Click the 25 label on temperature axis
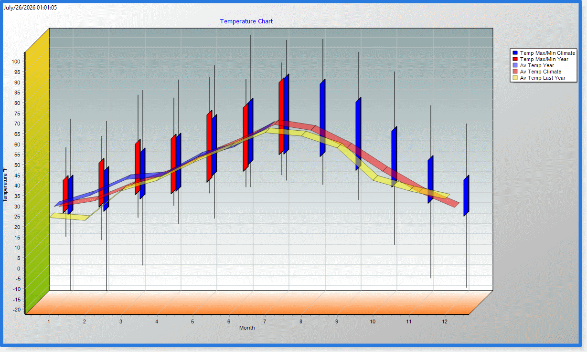Viewport: 587px width, 352px height. pyautogui.click(x=18, y=217)
